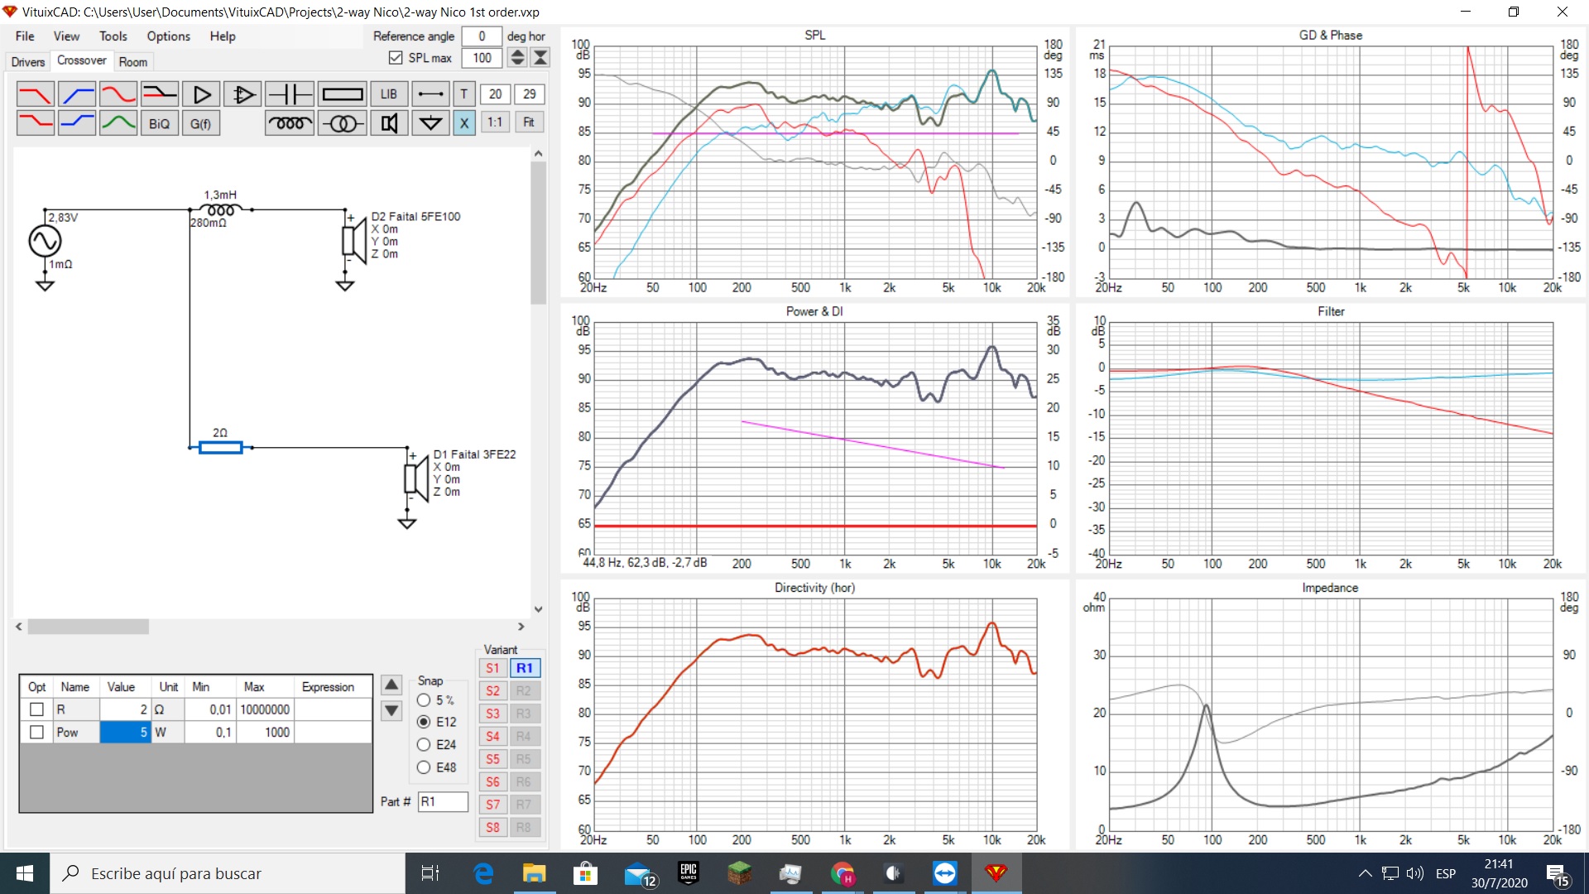Screen dimensions: 1589x894
Task: Click the schematic vertical scrollbar thumb
Action: (539, 233)
